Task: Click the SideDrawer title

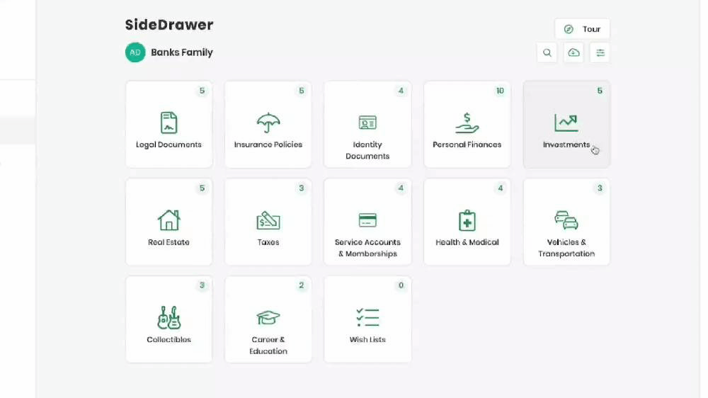Action: pos(169,24)
